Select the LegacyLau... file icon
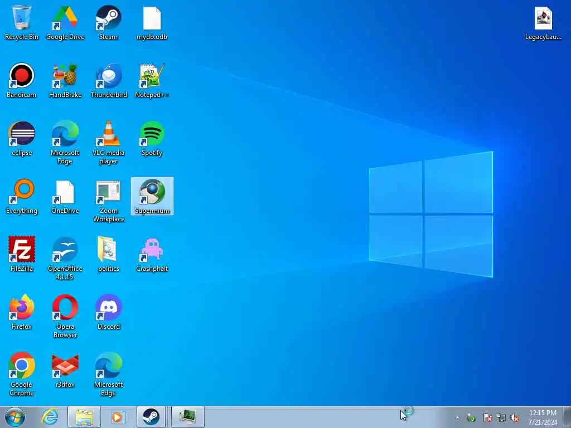This screenshot has height=428, width=571. [543, 22]
